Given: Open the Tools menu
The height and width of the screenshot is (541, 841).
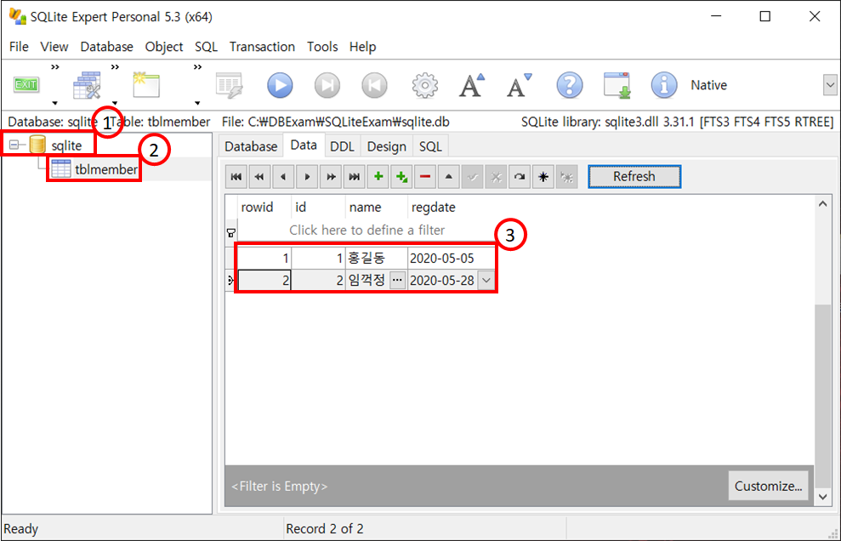Looking at the screenshot, I should [322, 47].
